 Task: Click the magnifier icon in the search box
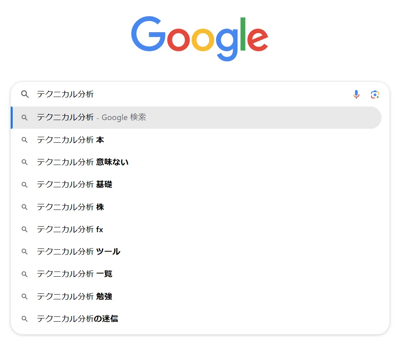click(25, 94)
